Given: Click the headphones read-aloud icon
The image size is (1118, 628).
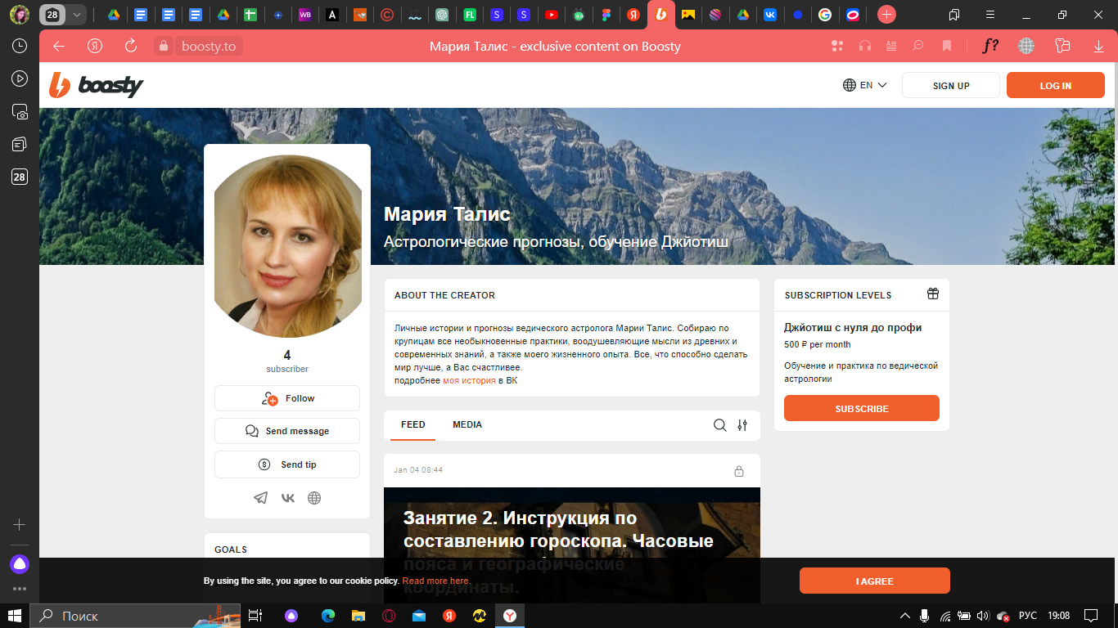Looking at the screenshot, I should 865,46.
